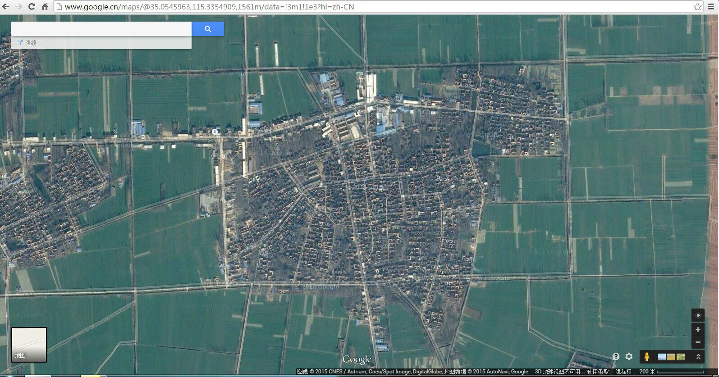
Task: Select the Street View pegman icon
Action: coord(646,357)
